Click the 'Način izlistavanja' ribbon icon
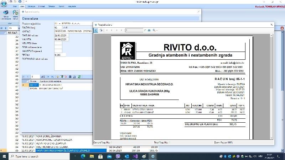 pyautogui.click(x=6, y=15)
